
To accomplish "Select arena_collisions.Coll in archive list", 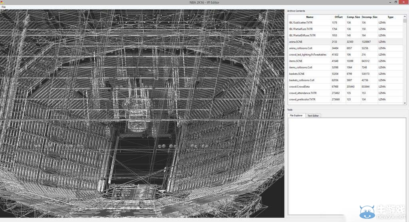I will click(345, 48).
